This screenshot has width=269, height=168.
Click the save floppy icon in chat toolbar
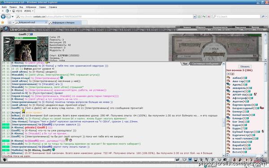point(195,160)
